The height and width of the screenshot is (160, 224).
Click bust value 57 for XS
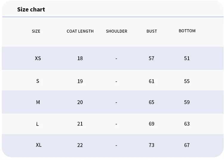[x=151, y=58]
